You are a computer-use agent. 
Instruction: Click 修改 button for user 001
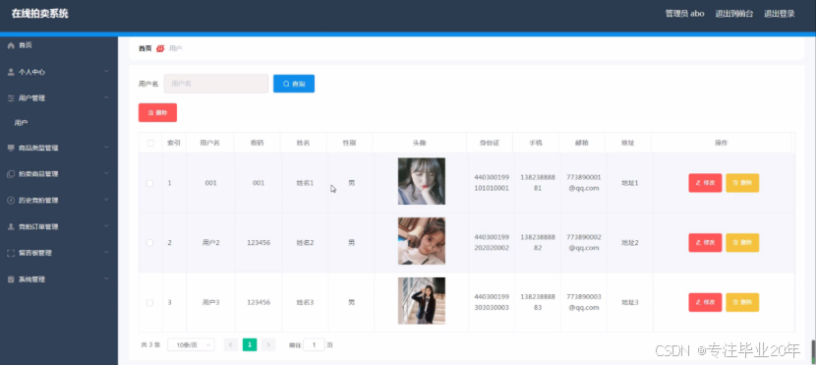point(705,183)
